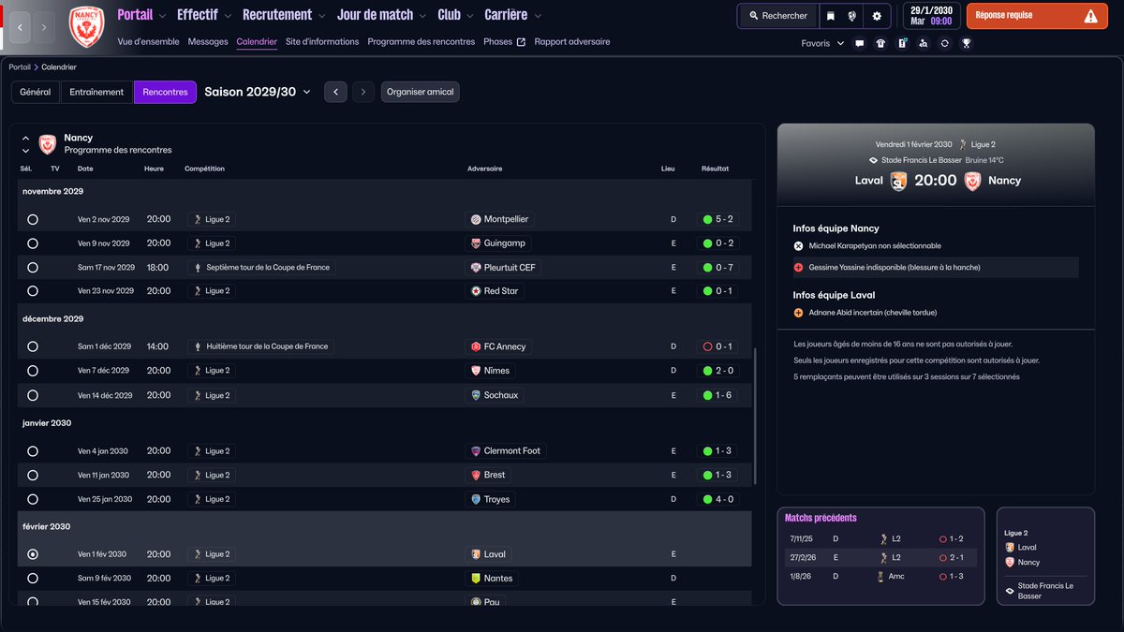
Task: Switch to the Général view tab
Action: pos(36,92)
